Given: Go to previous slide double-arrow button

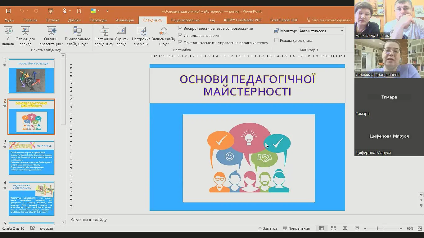Looking at the screenshot, I should coord(421,201).
